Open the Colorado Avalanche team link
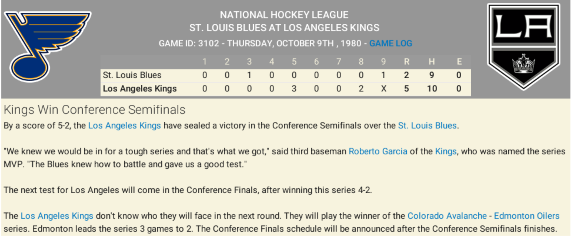This screenshot has width=571, height=237. (x=447, y=216)
